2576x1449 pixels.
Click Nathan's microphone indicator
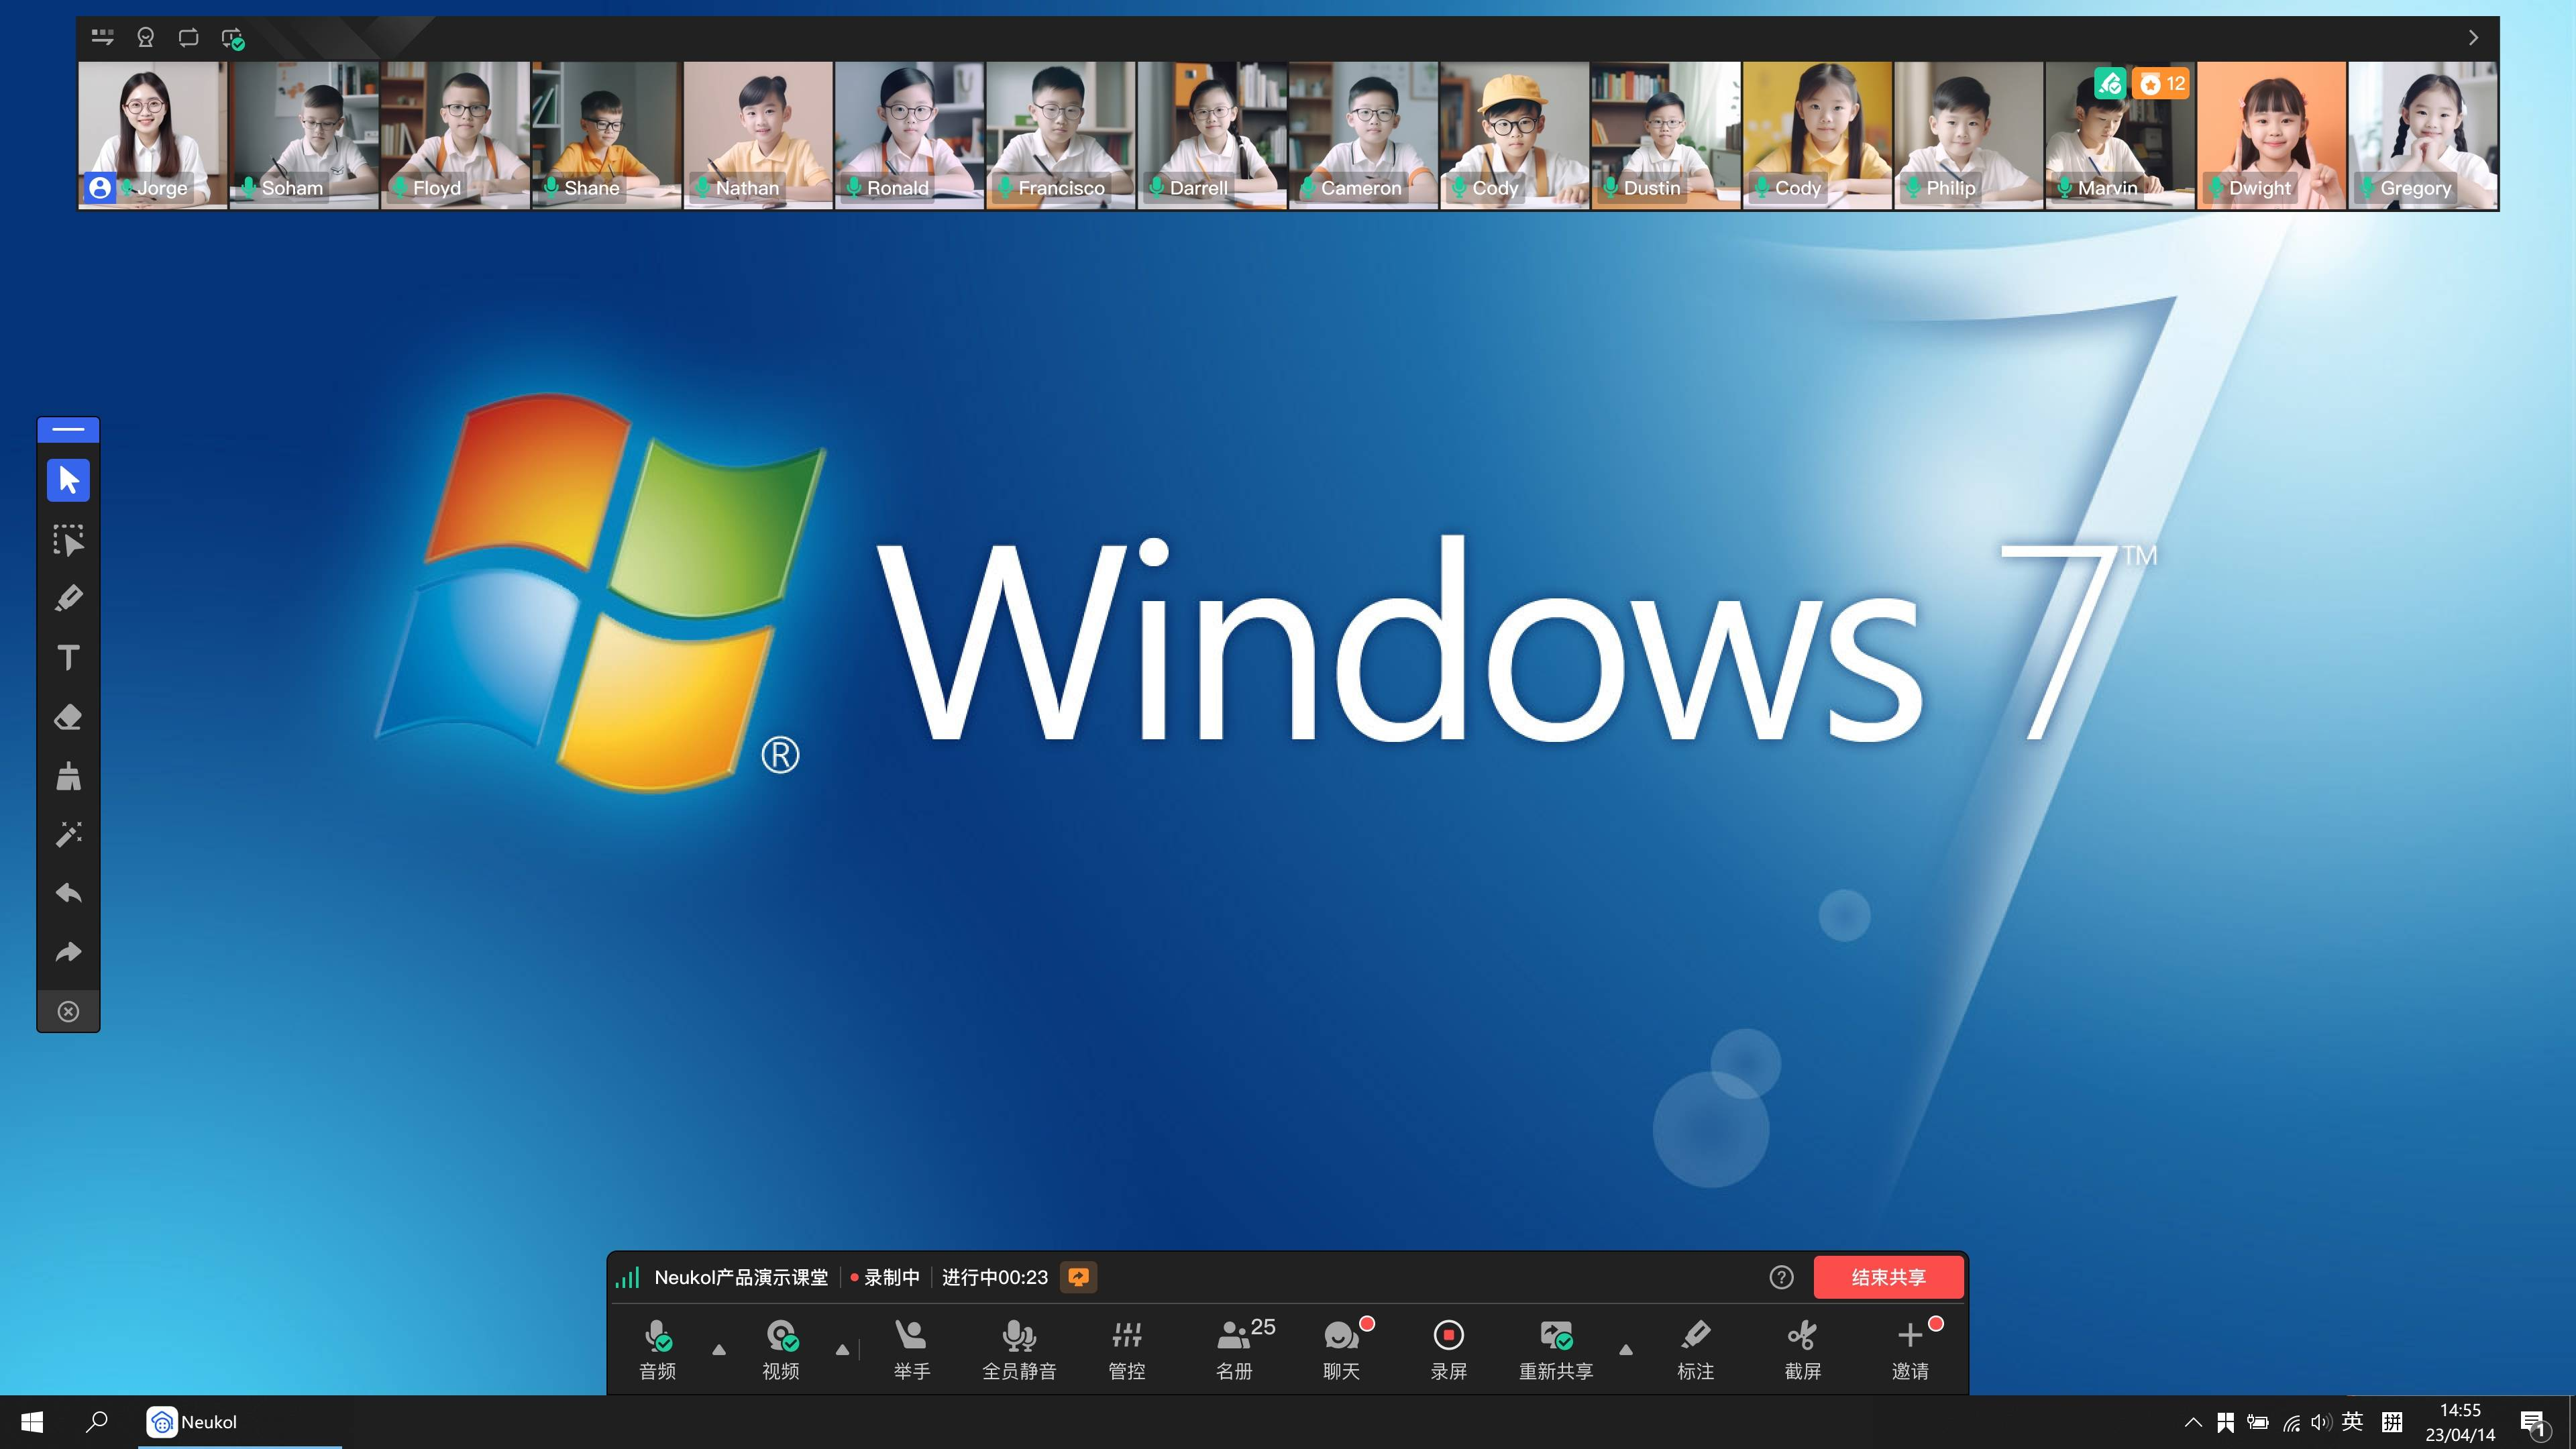[x=702, y=187]
